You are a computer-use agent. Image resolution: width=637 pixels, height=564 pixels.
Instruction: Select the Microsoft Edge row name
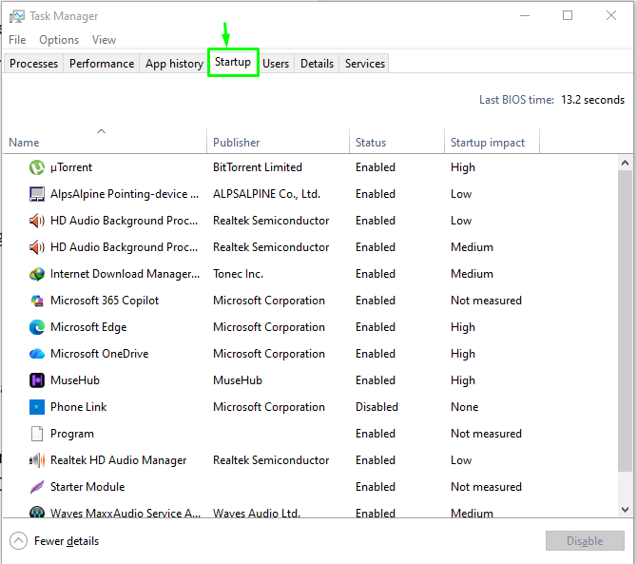point(88,327)
